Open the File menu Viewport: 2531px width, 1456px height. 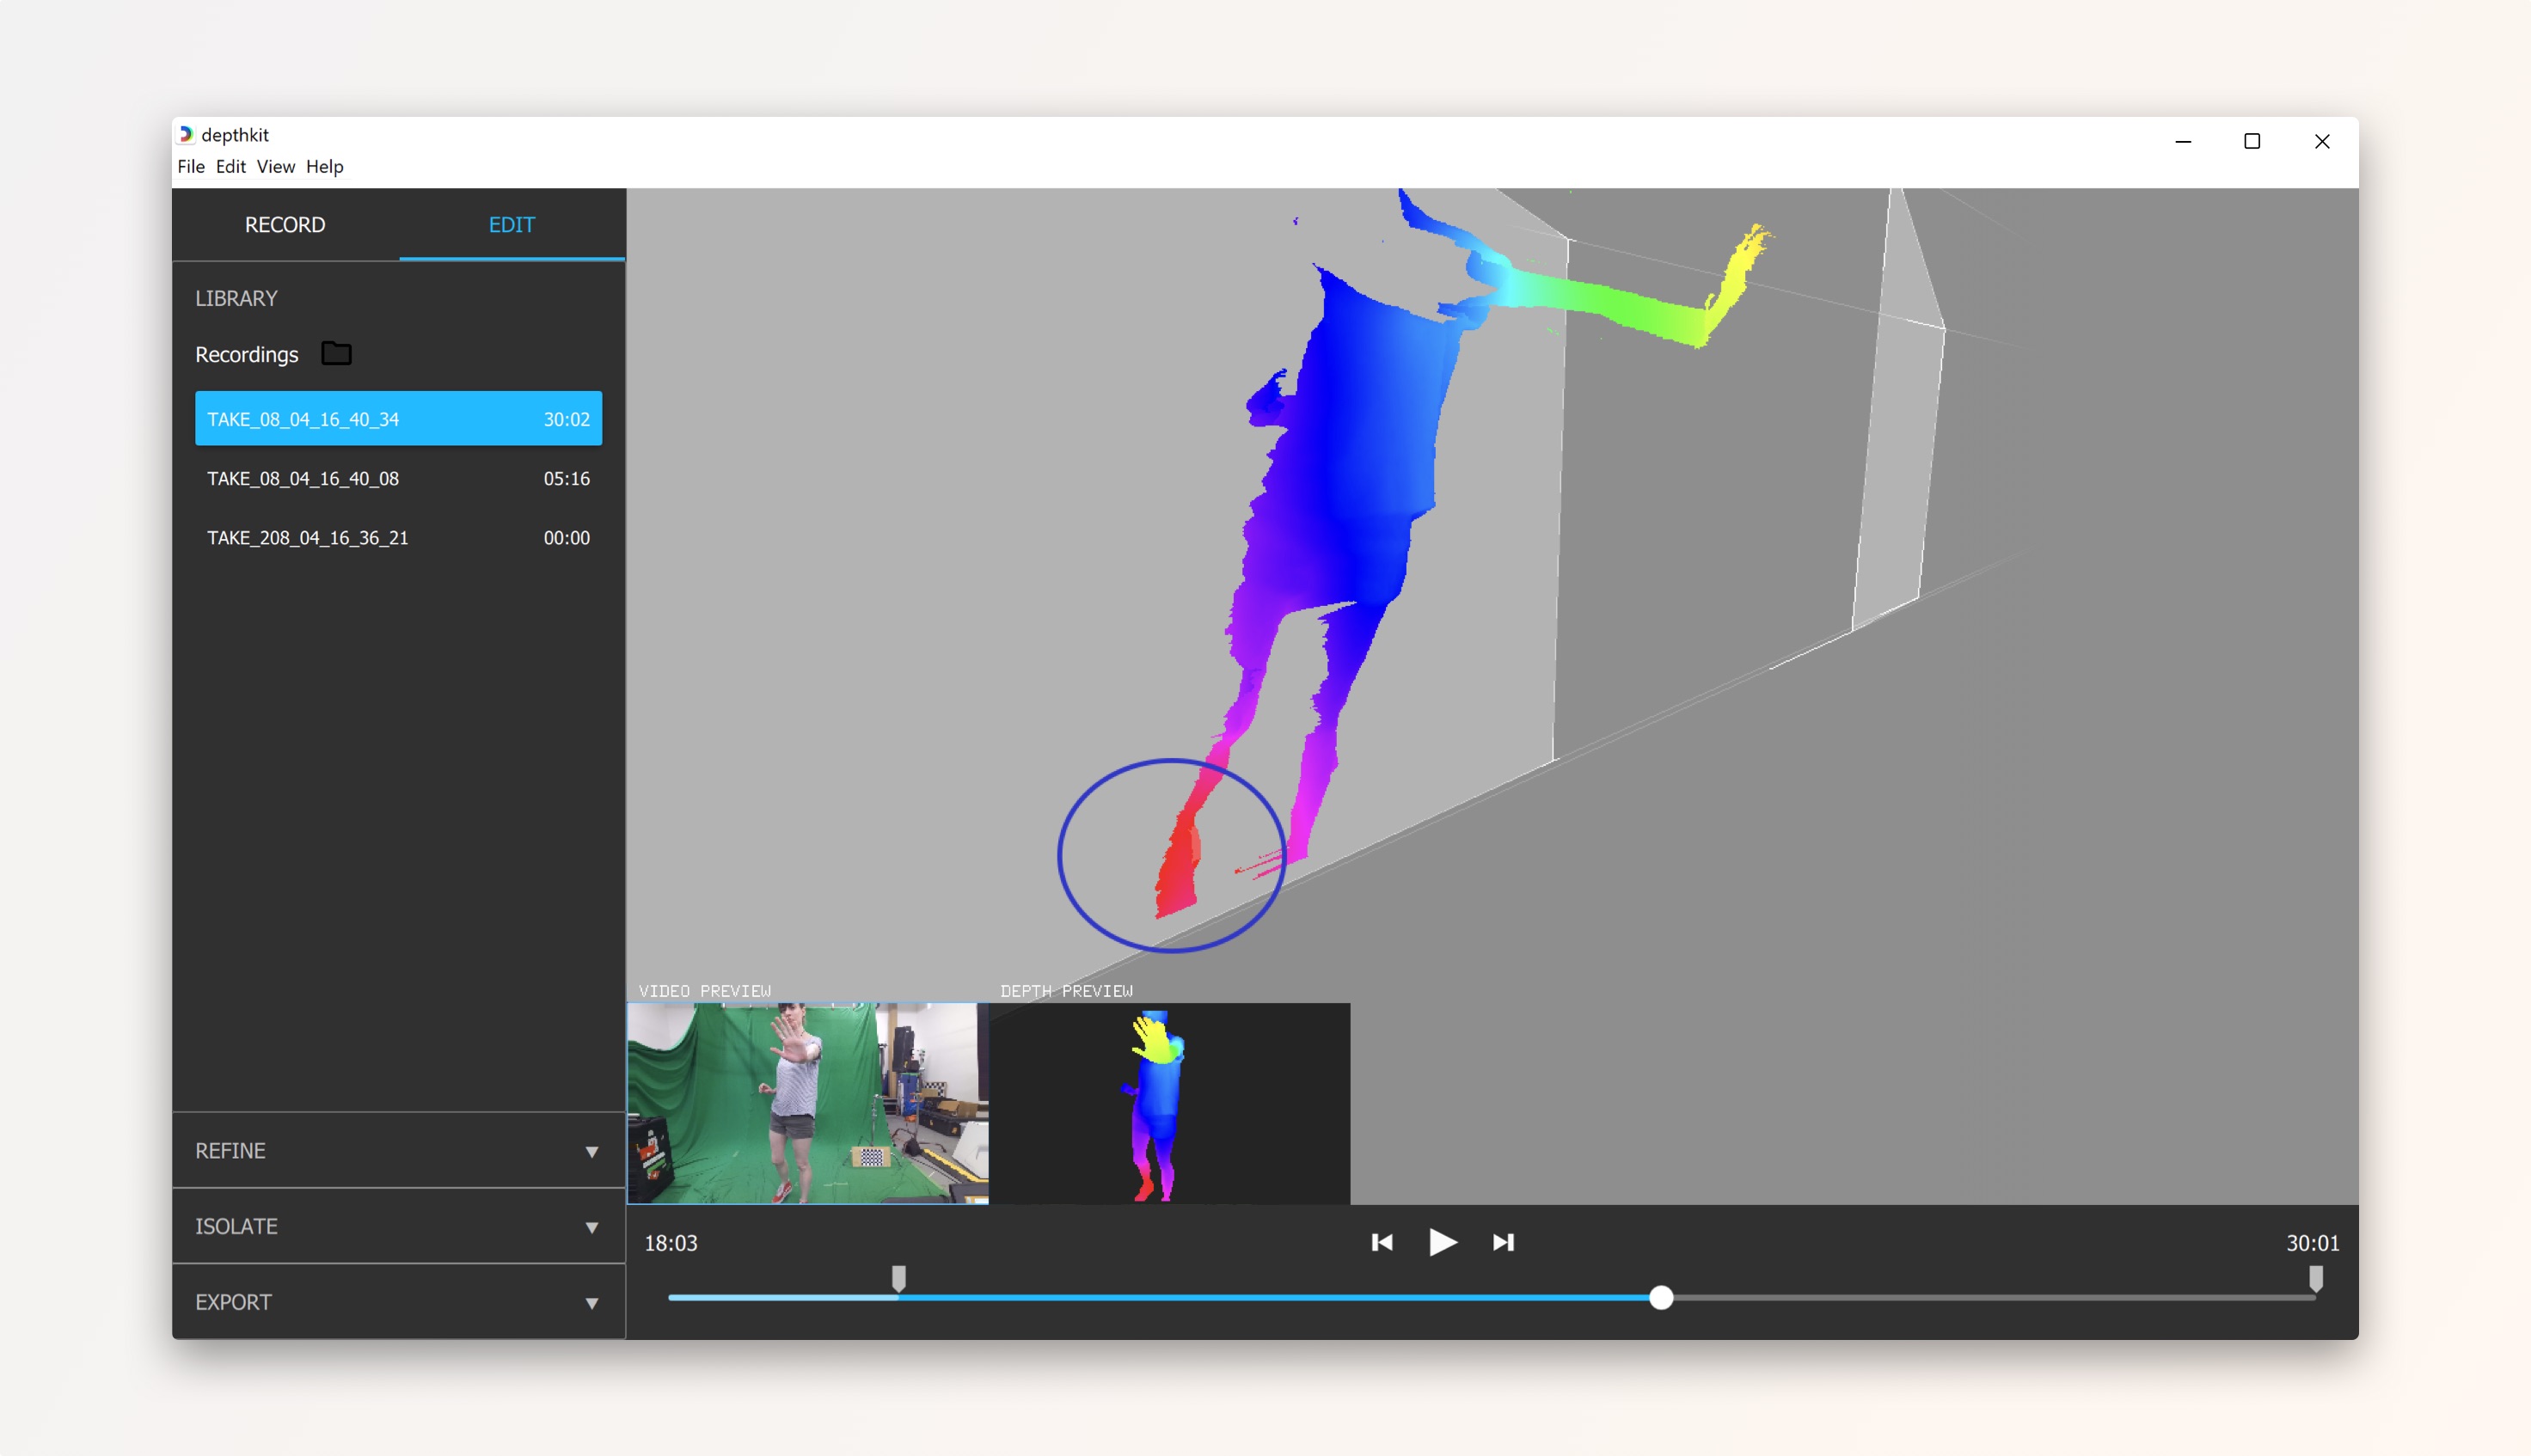190,167
